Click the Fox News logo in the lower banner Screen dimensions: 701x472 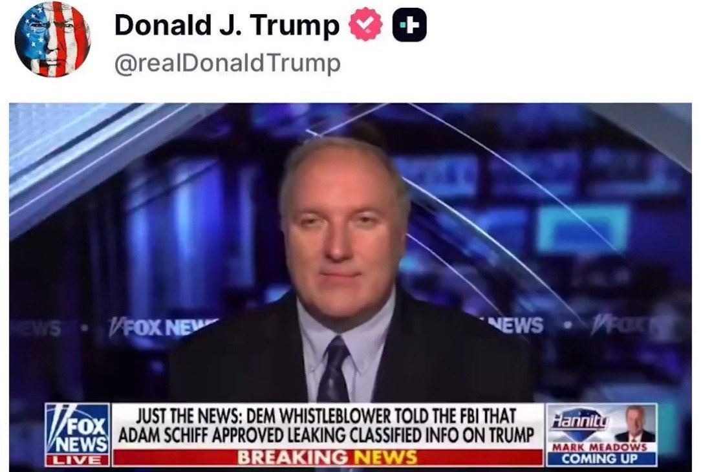[78, 429]
